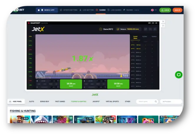Open Live Casino section
The width and height of the screenshot is (196, 135).
114,10
